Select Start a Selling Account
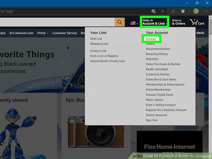Image resolution: width=212 pixels, height=159 pixels. tap(161, 105)
